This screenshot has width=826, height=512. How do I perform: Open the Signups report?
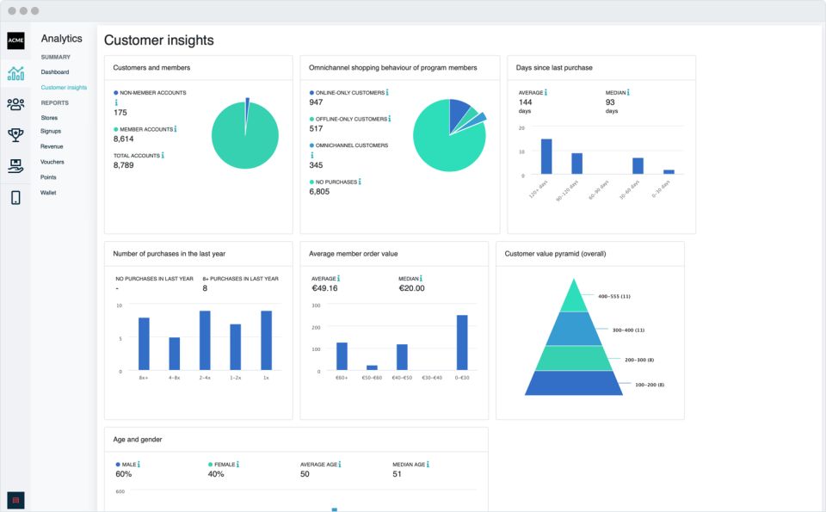pyautogui.click(x=51, y=131)
